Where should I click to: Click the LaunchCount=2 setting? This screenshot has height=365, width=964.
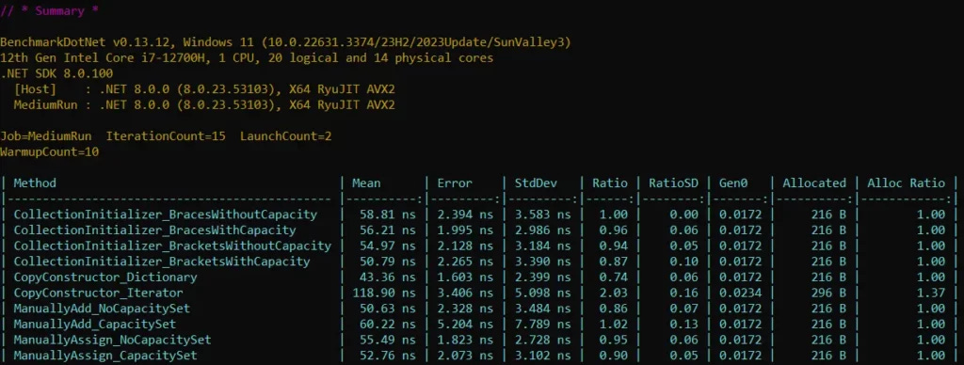point(286,136)
